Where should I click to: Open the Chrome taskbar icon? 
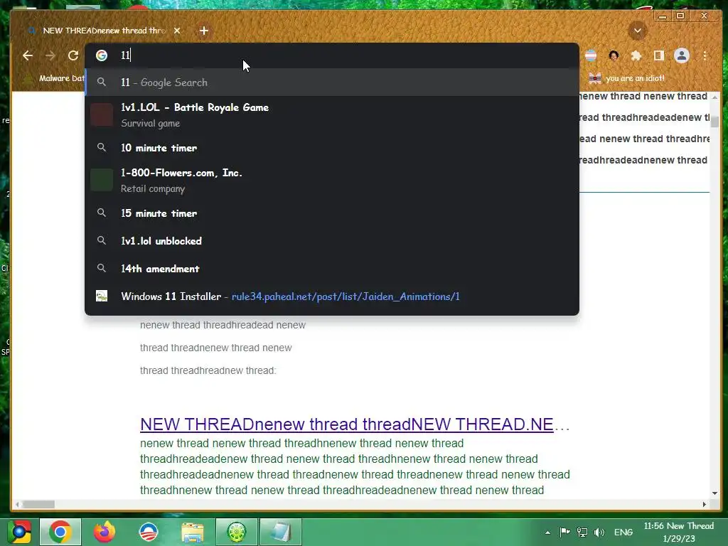[60, 532]
